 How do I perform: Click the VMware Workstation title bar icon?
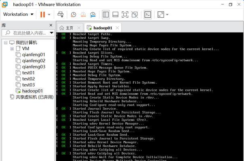pyautogui.click(x=4, y=4)
